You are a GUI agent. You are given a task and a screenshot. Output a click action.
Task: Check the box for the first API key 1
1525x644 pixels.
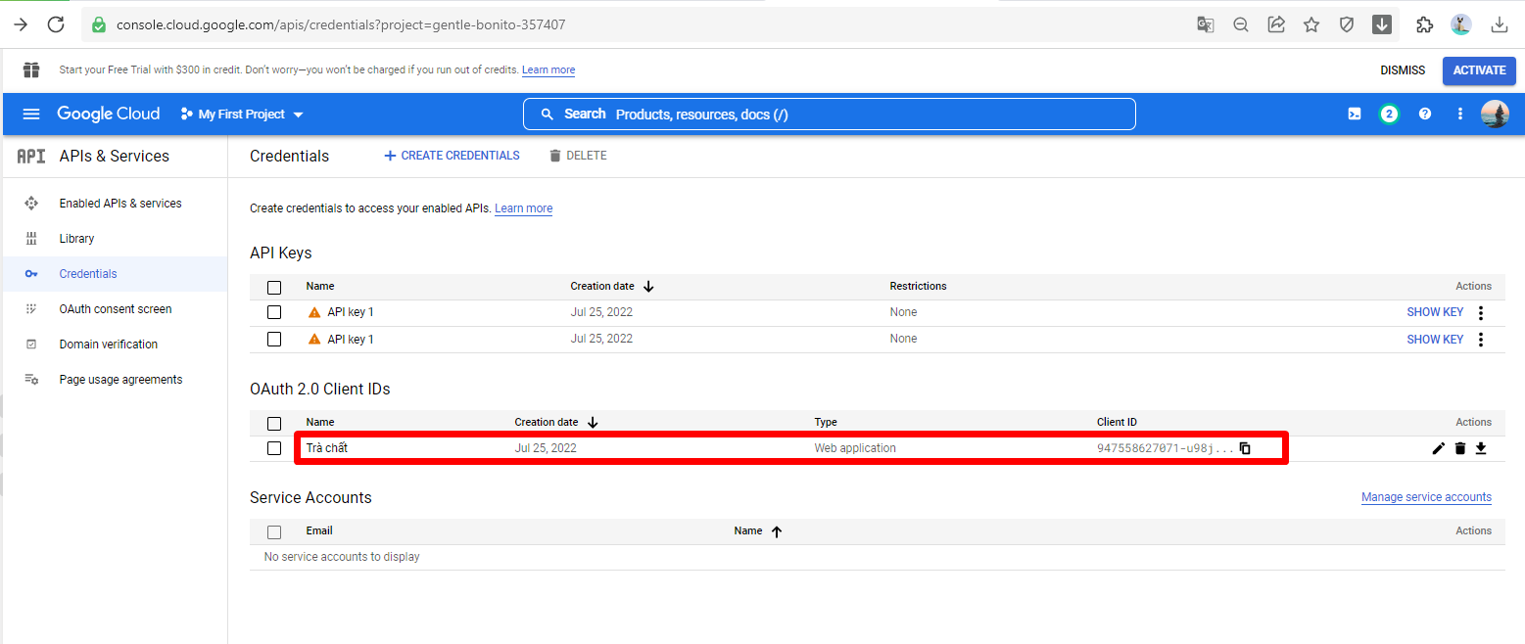click(x=274, y=312)
